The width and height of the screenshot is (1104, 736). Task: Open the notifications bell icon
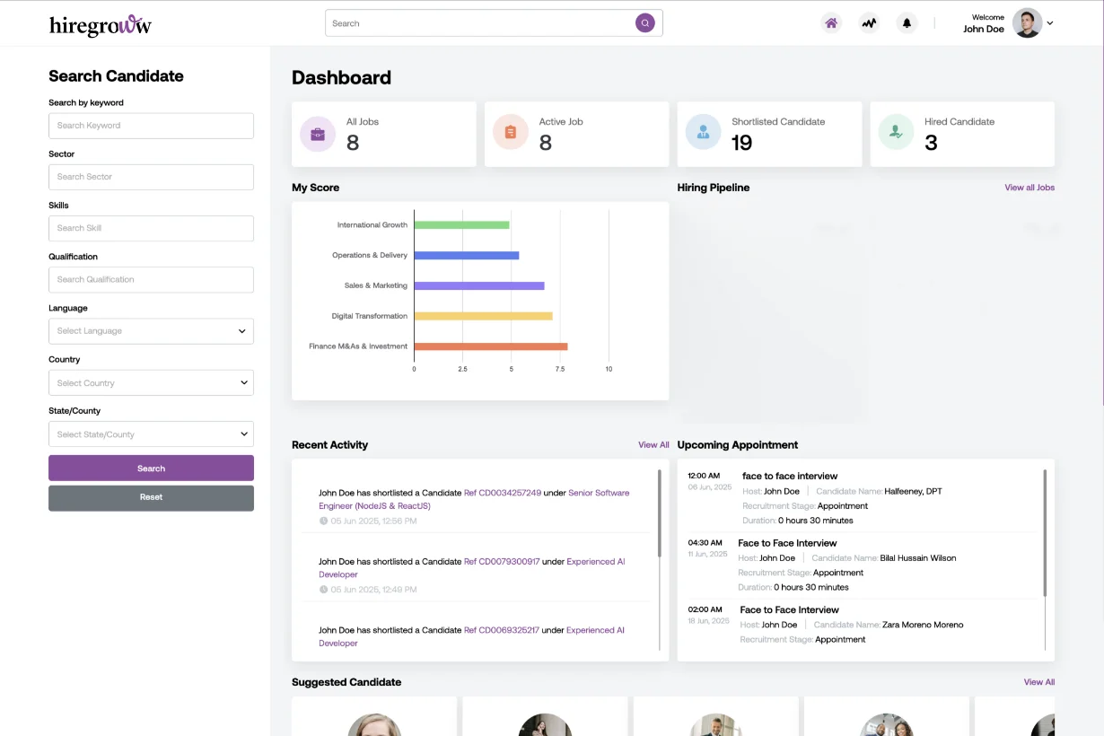[x=907, y=23]
